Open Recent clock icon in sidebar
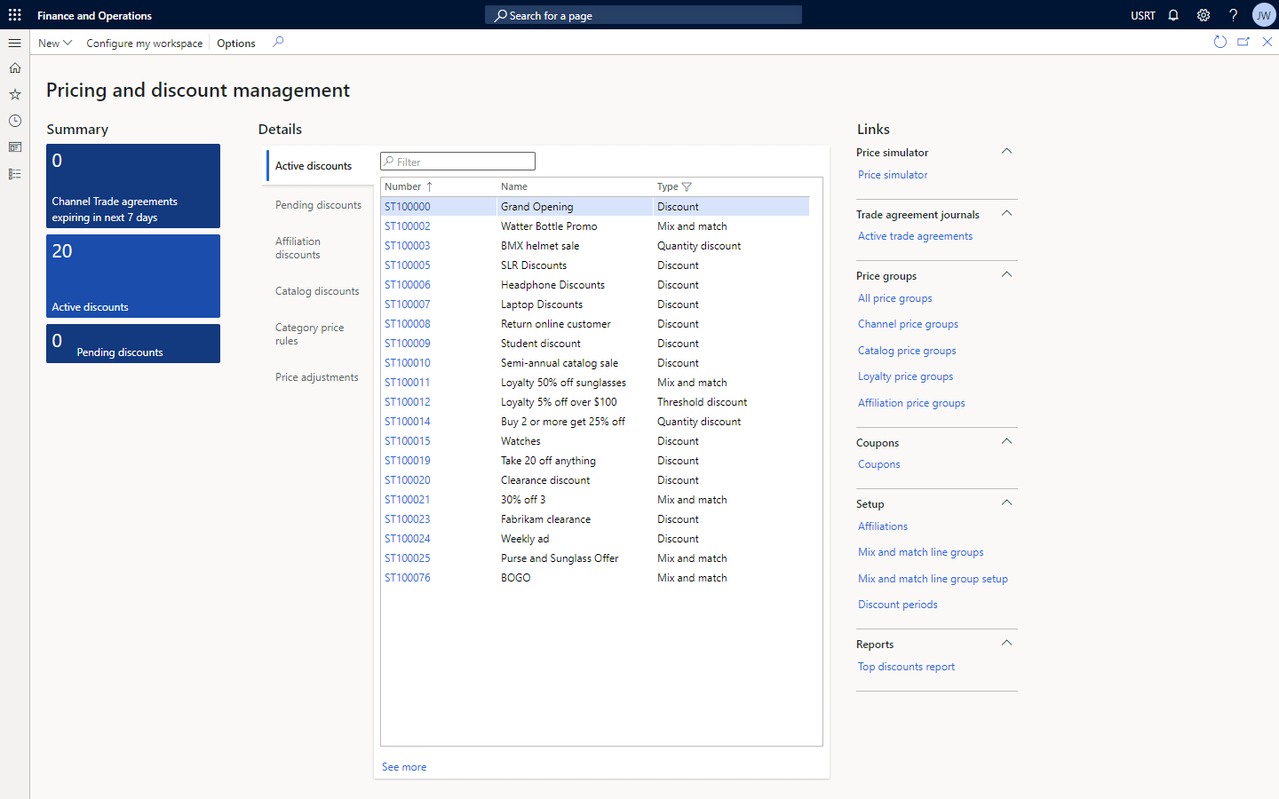1279x799 pixels. tap(15, 121)
